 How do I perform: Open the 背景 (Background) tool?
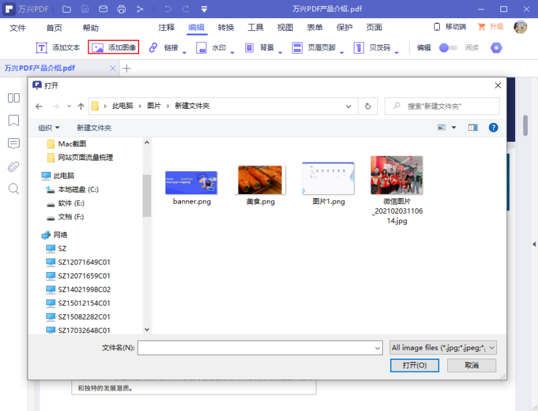[x=258, y=48]
